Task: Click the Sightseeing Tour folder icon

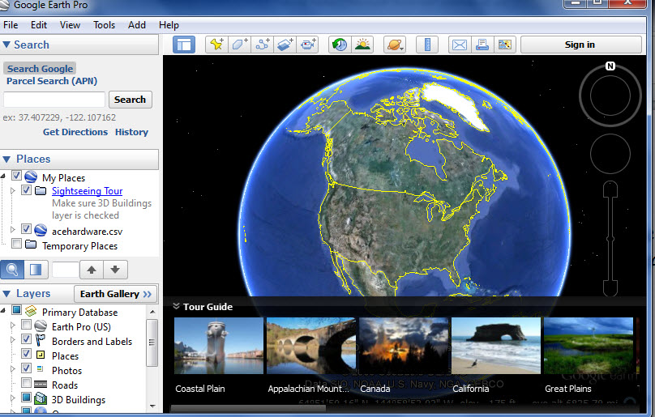Action: 41,191
